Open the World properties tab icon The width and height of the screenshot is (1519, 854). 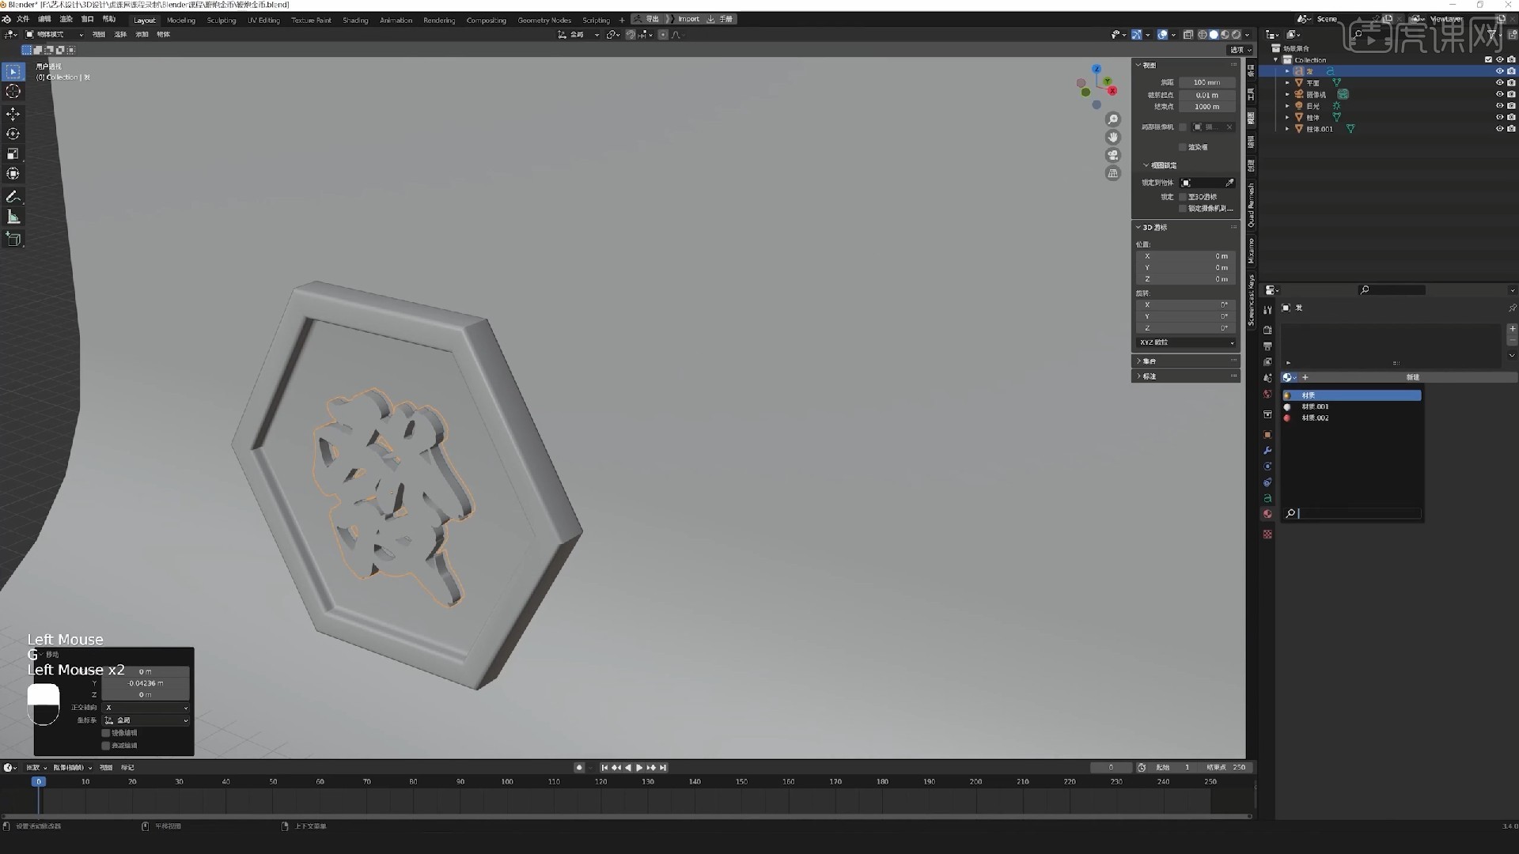[1267, 394]
